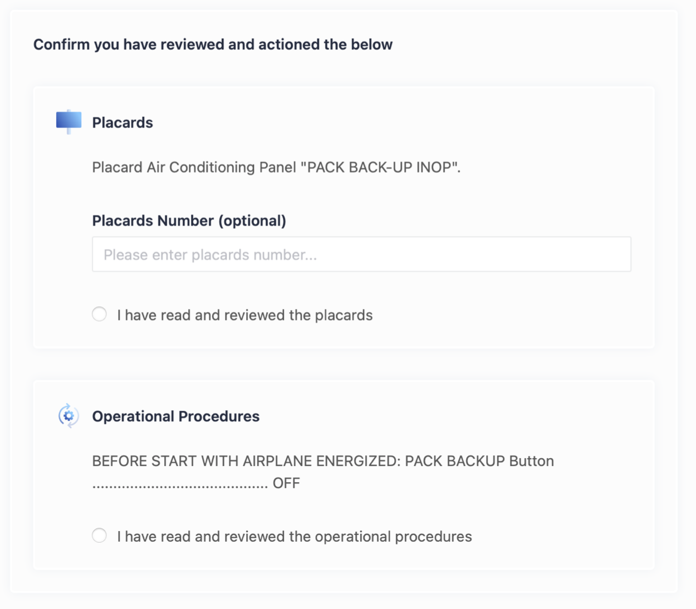Click the Operational Procedures gear icon
Screen dimensions: 696x609
68,416
